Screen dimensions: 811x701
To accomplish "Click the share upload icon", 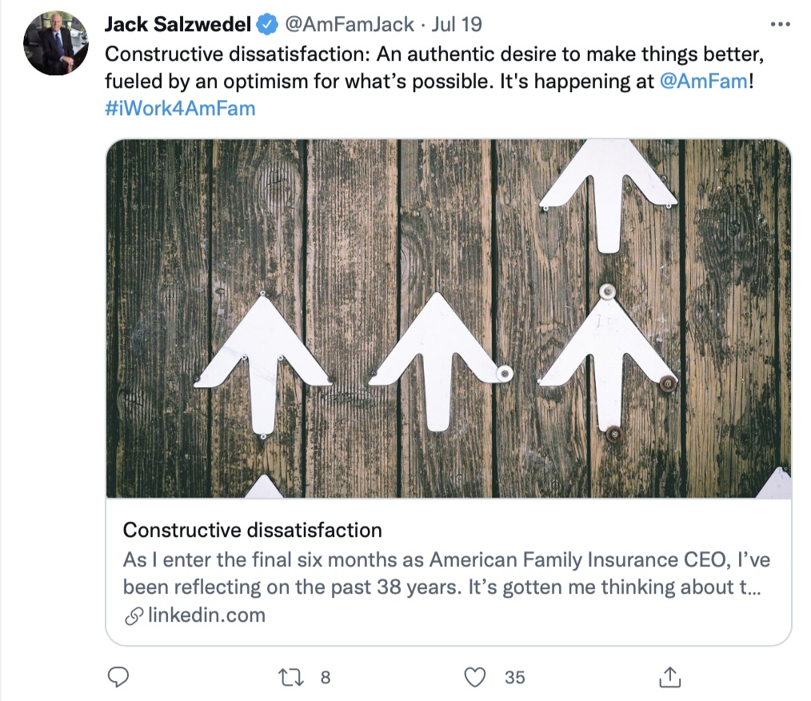I will point(671,677).
